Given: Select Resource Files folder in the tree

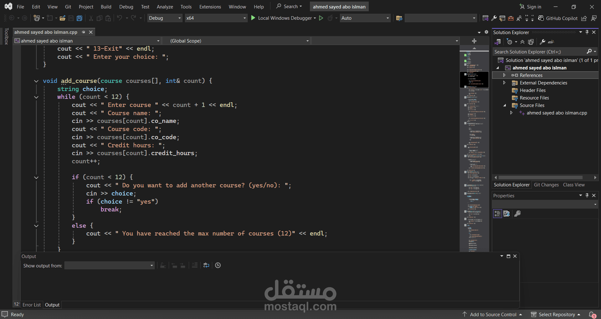Looking at the screenshot, I should 534,98.
